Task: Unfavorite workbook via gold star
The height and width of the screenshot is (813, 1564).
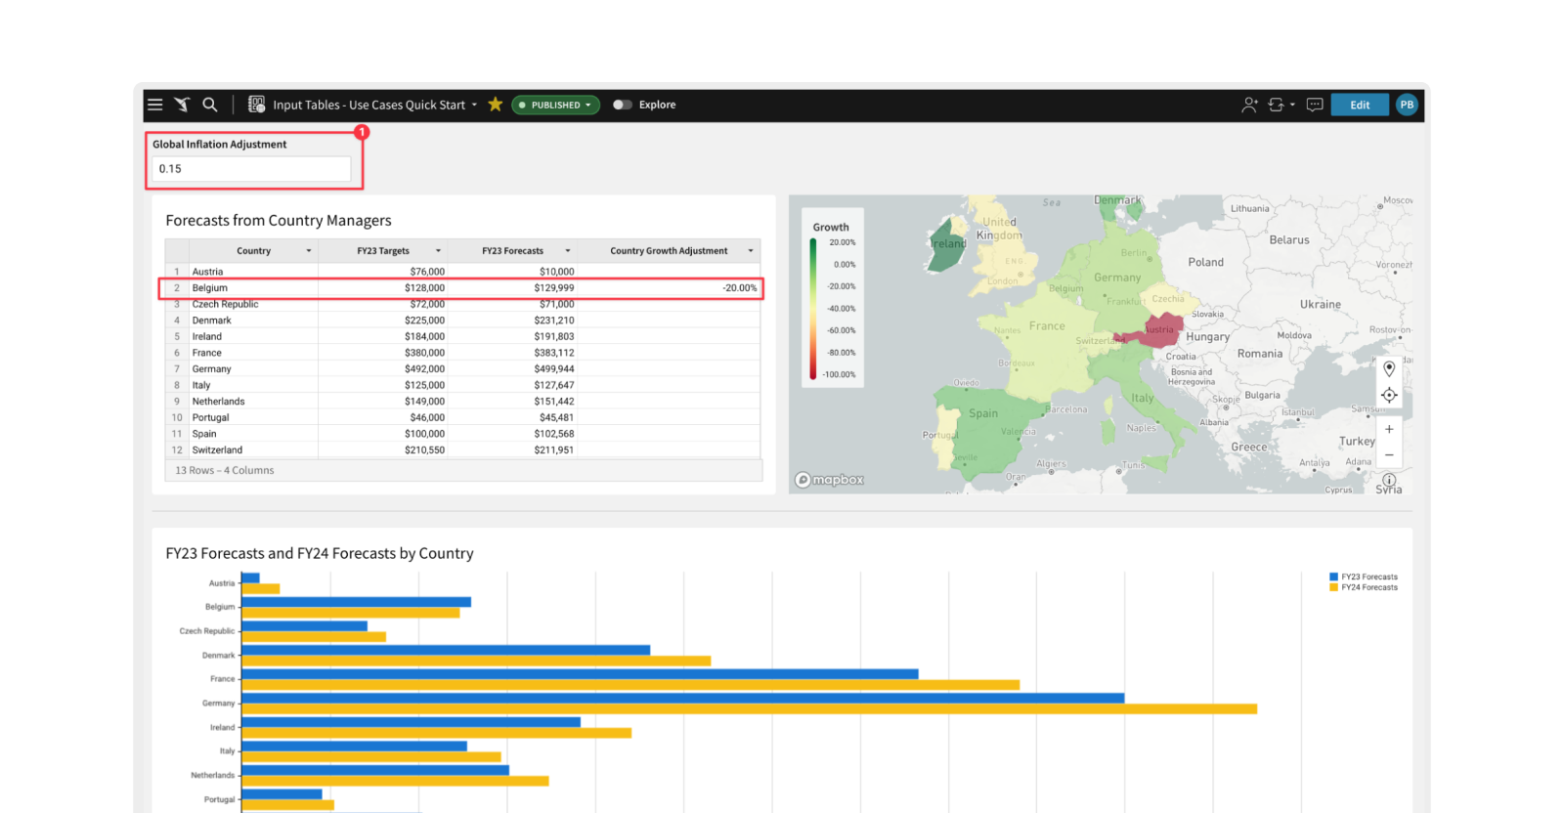Action: pyautogui.click(x=496, y=105)
